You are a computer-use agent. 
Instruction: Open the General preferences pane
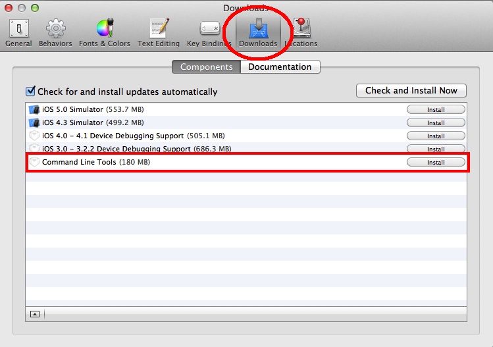18,33
